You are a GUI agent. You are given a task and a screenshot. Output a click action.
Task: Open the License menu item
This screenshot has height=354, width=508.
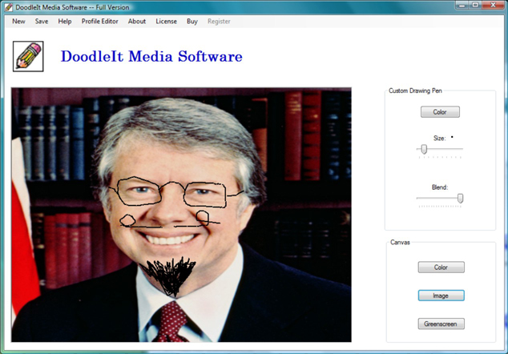[166, 22]
